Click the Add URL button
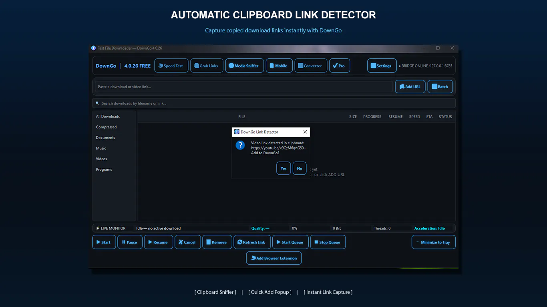Viewport: 547px width, 307px height. click(x=410, y=86)
